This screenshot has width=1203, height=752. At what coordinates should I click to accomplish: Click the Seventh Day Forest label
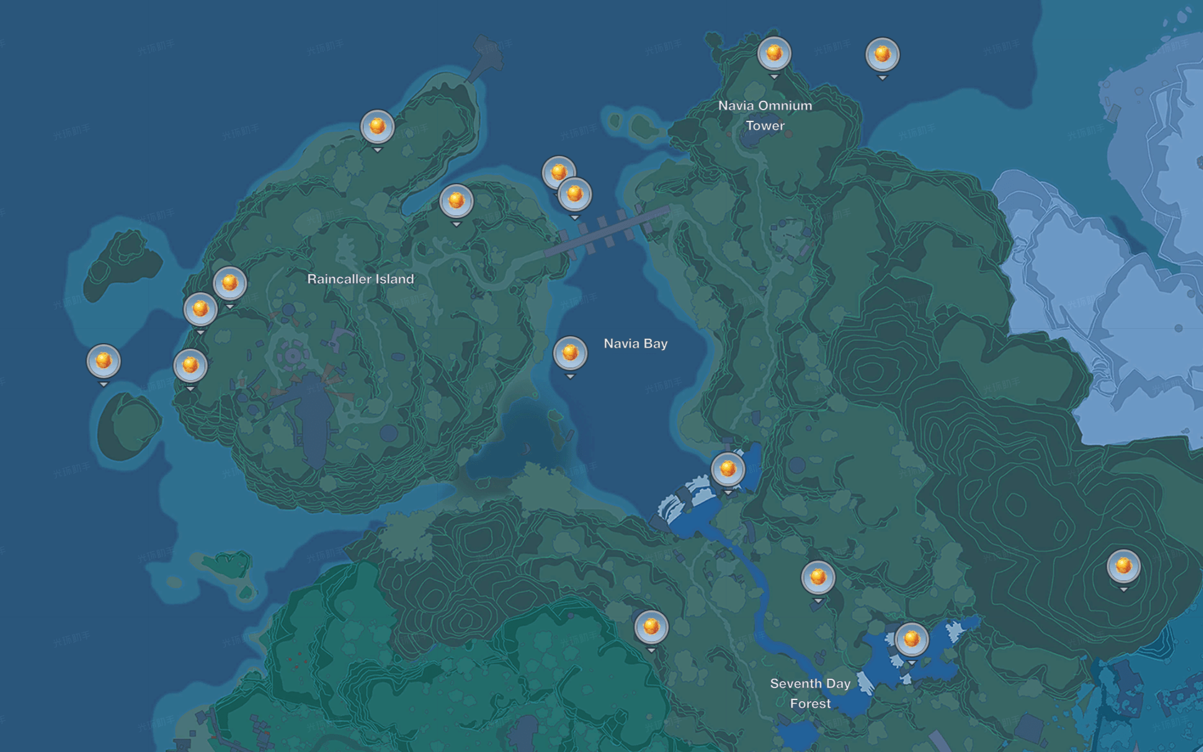[x=810, y=694]
